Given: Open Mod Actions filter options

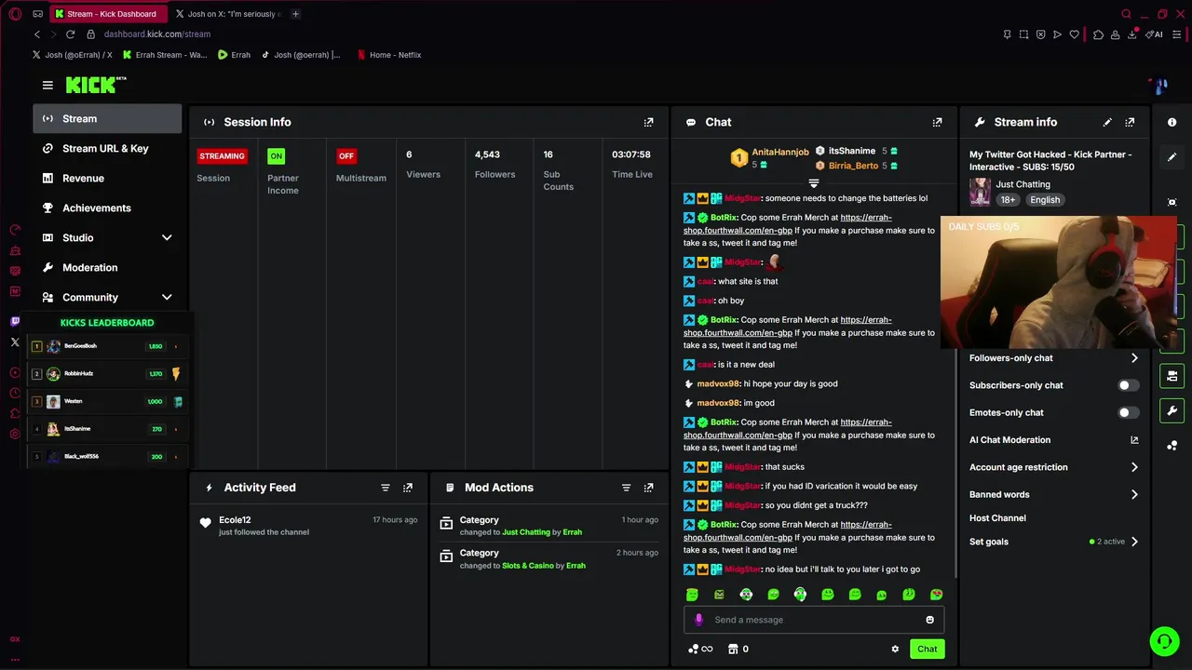Looking at the screenshot, I should [x=627, y=488].
